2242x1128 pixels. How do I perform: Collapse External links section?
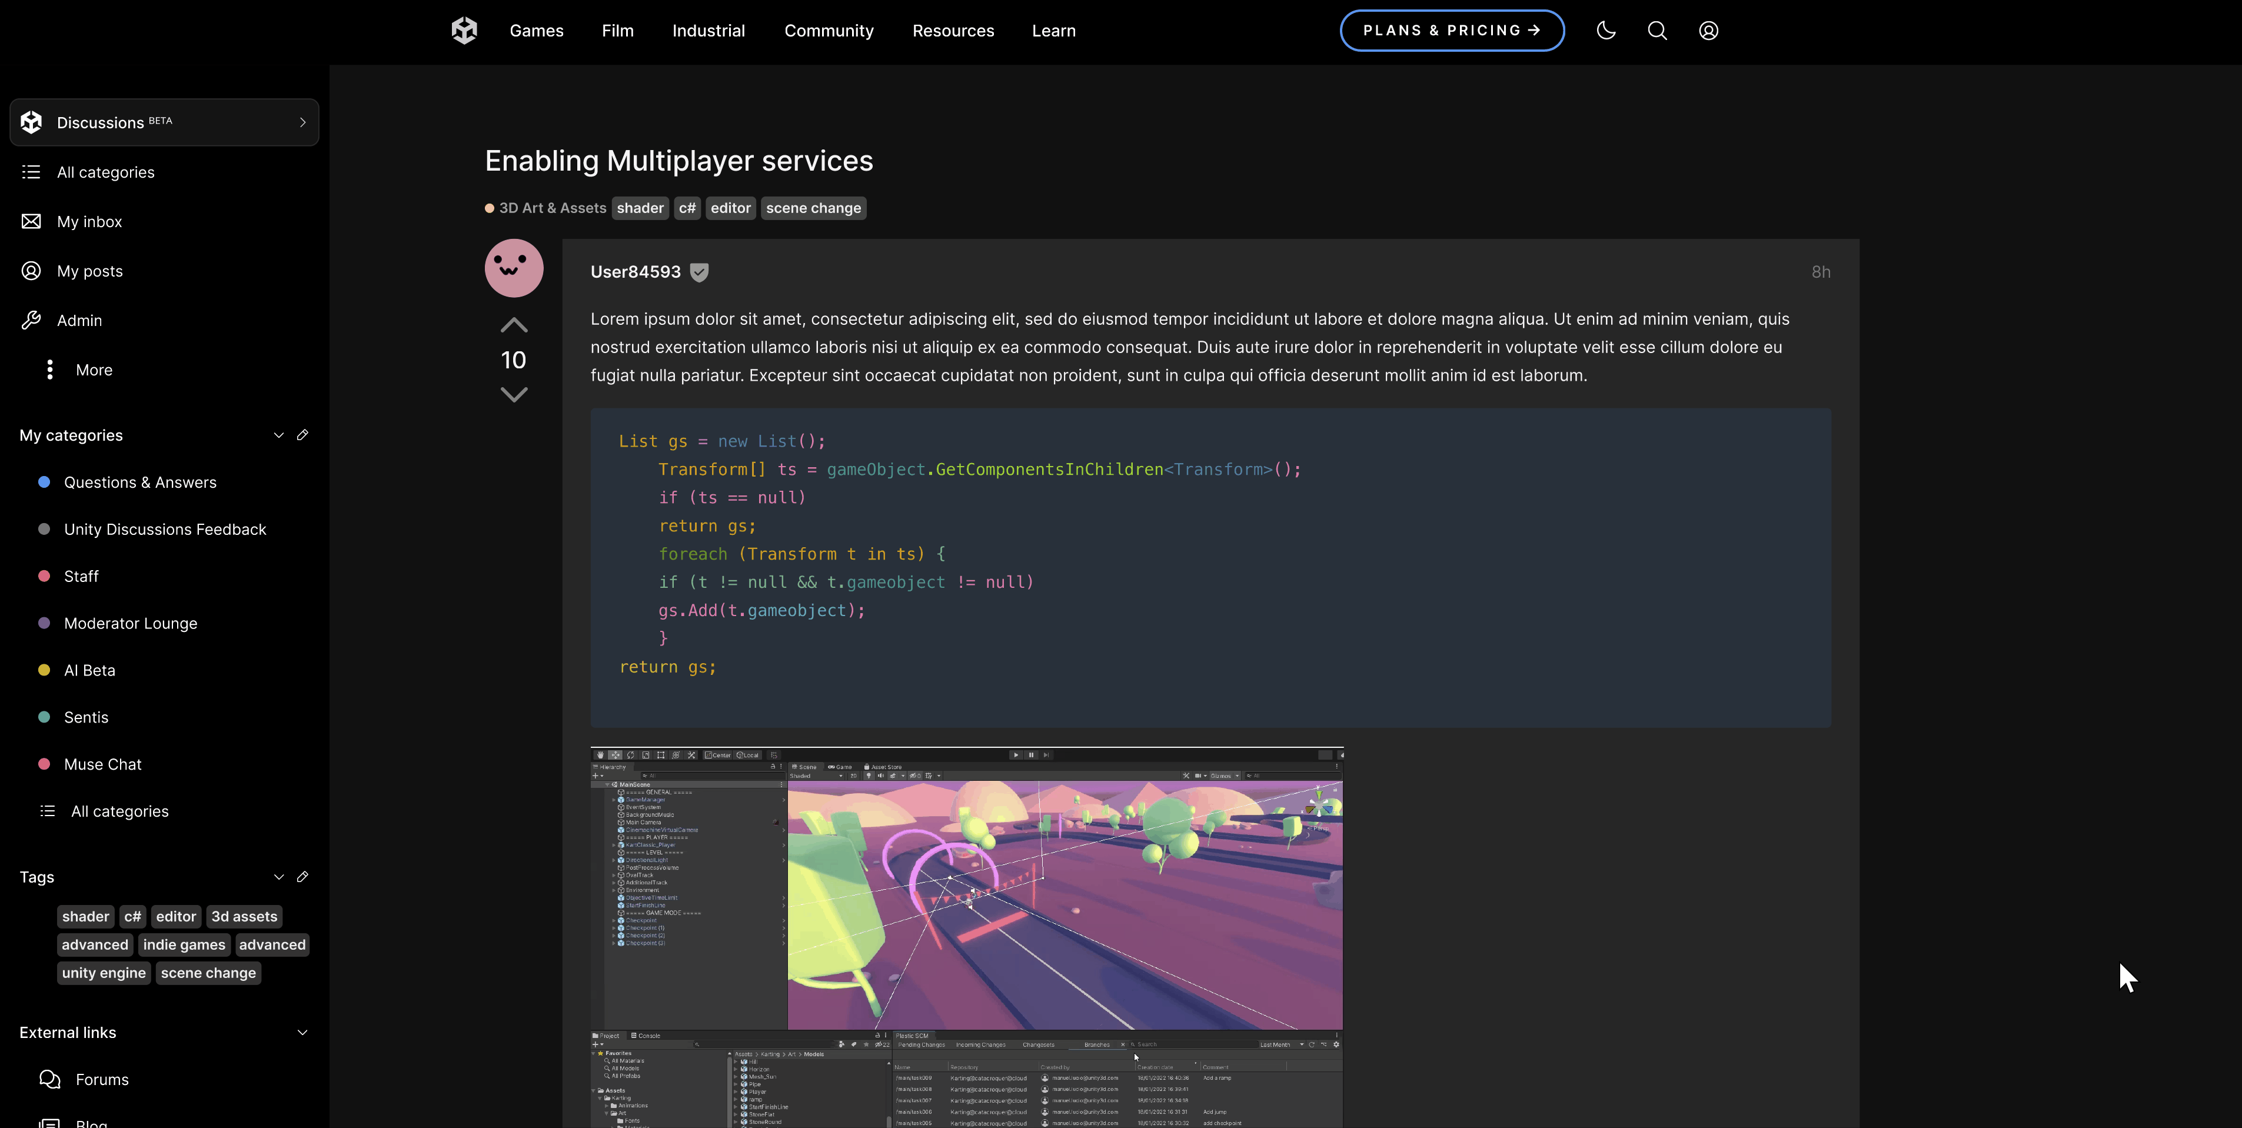[x=302, y=1032]
